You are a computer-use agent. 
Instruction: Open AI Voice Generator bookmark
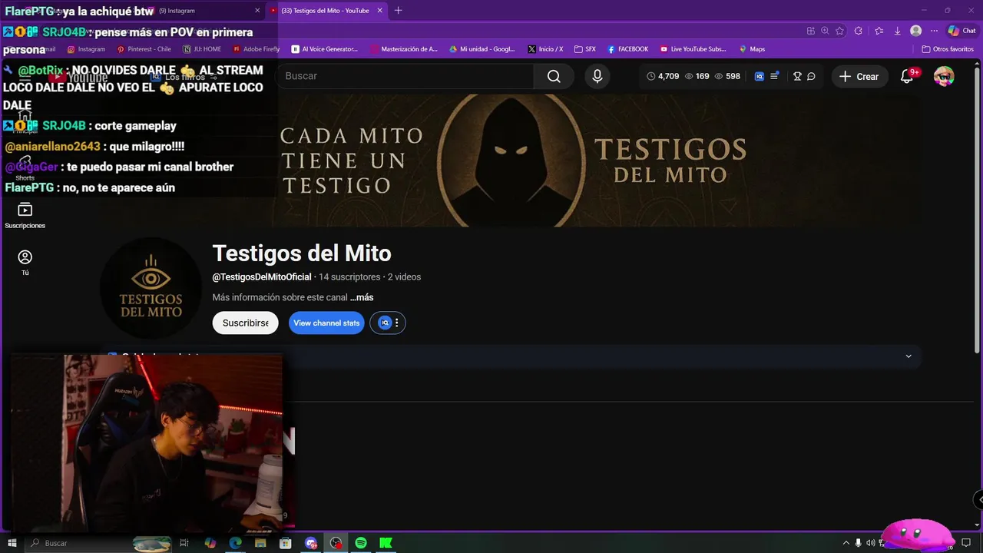pyautogui.click(x=325, y=49)
